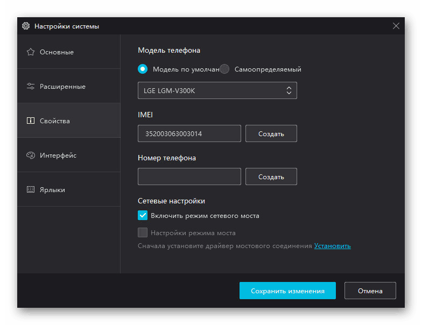The height and width of the screenshot is (325, 422).
Task: Switch to the Расширенные tab
Action: coord(69,86)
